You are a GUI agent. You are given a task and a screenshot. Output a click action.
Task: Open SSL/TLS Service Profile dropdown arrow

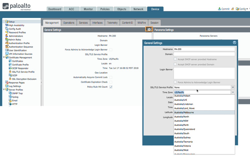tap(233, 87)
